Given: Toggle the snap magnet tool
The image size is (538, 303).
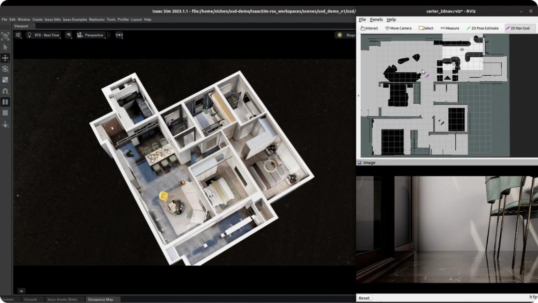Looking at the screenshot, I should point(5,91).
